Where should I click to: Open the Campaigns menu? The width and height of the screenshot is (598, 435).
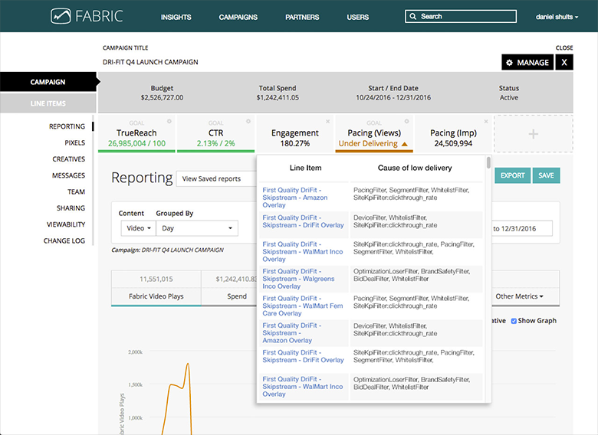click(238, 17)
